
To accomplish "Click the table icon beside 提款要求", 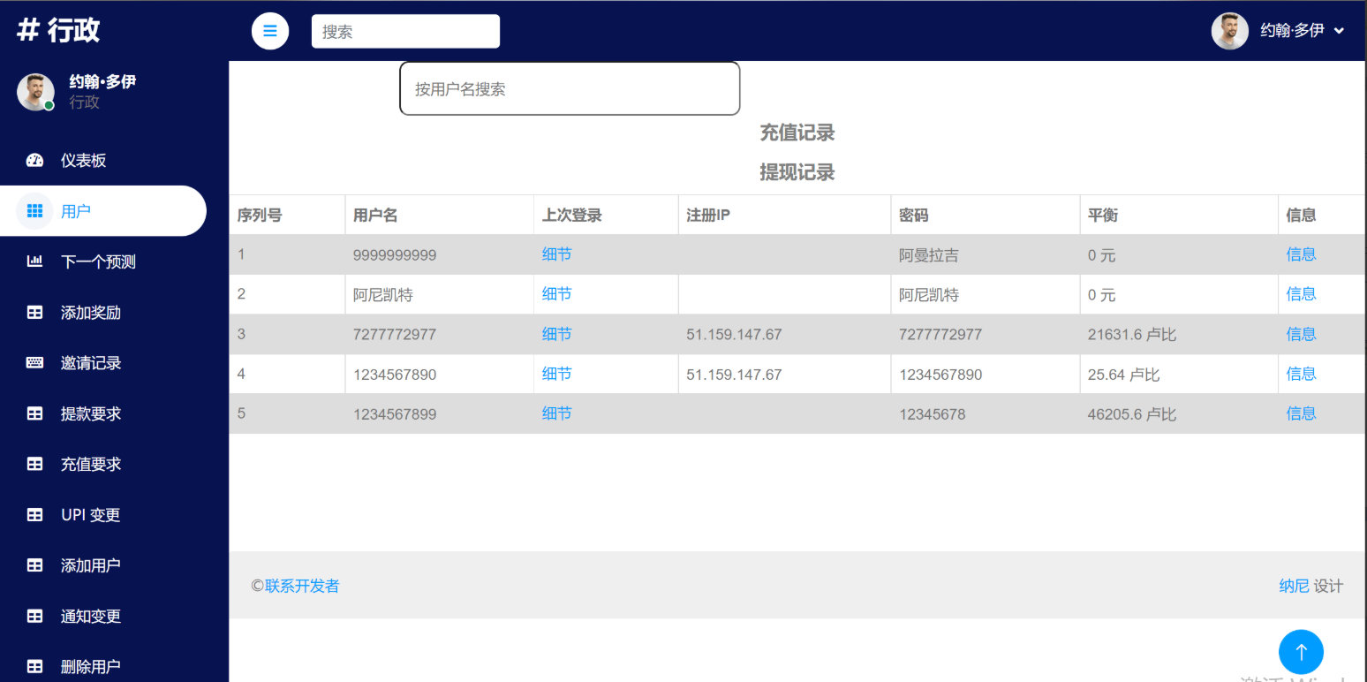I will (34, 413).
